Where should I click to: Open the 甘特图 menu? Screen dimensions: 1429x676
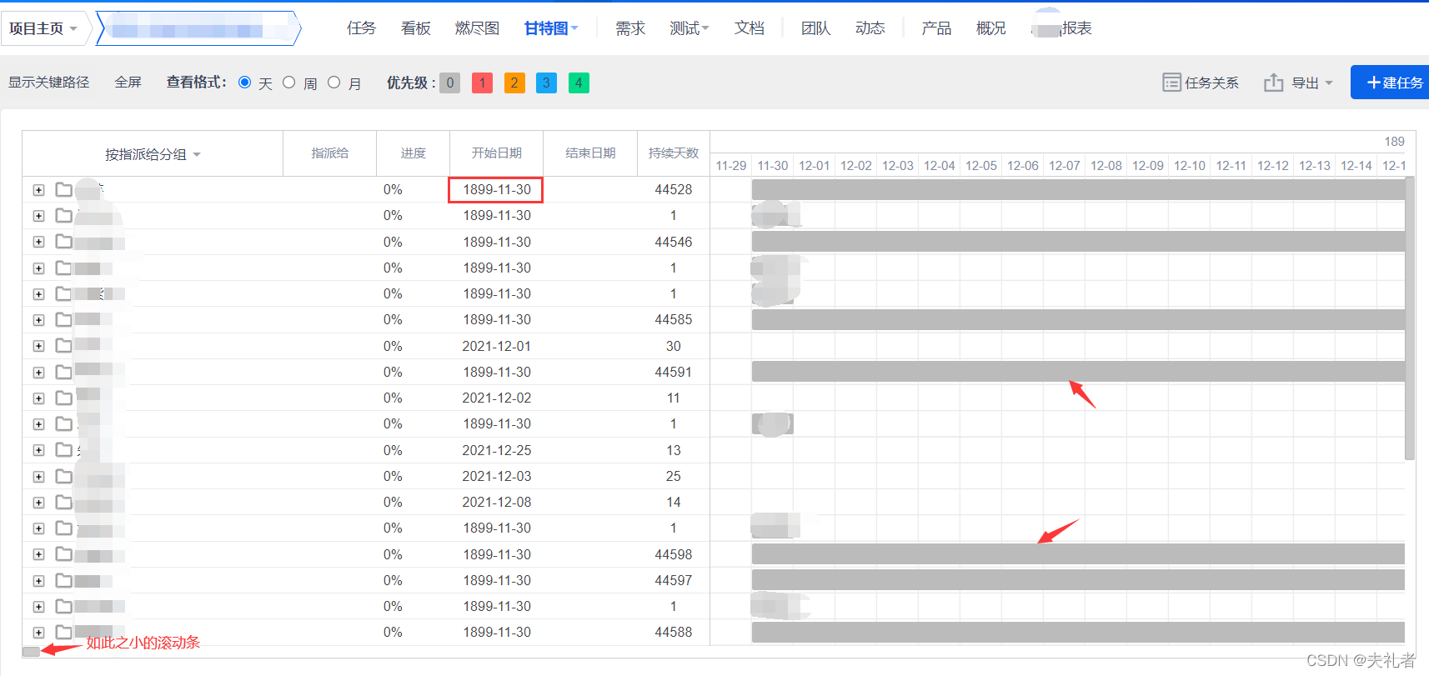pyautogui.click(x=550, y=28)
